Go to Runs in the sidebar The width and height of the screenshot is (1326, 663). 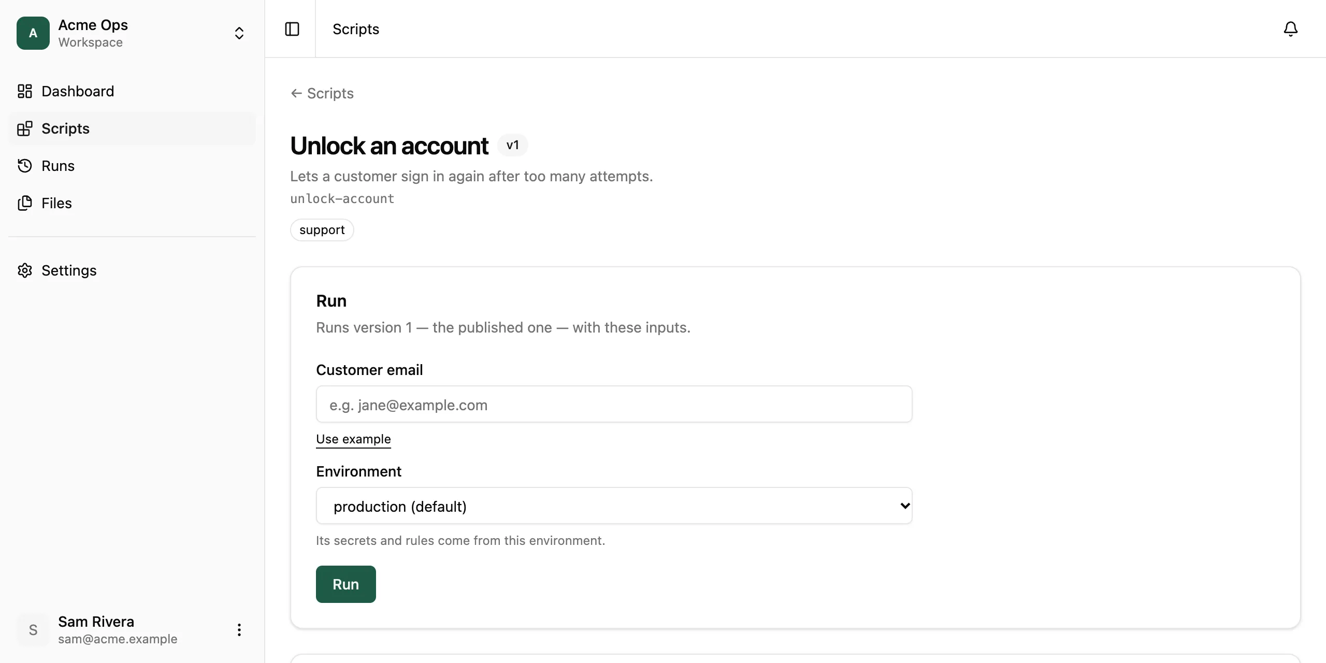point(132,166)
